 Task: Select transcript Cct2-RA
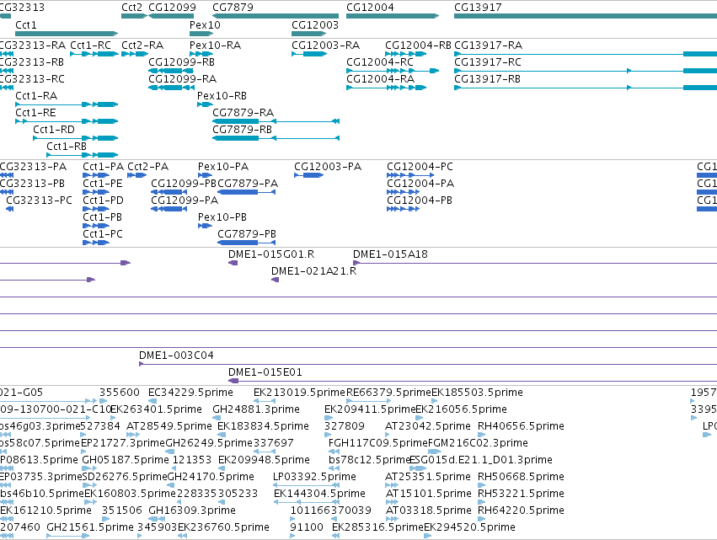tap(135, 54)
